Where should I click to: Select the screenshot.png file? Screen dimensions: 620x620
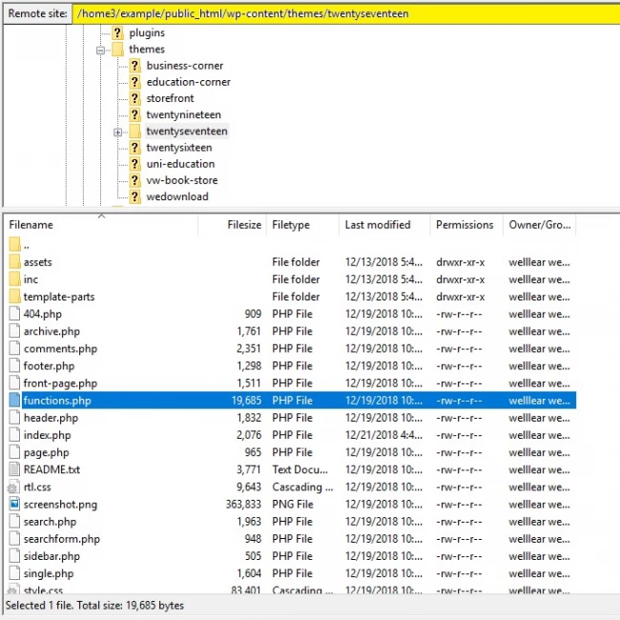[x=291, y=505]
